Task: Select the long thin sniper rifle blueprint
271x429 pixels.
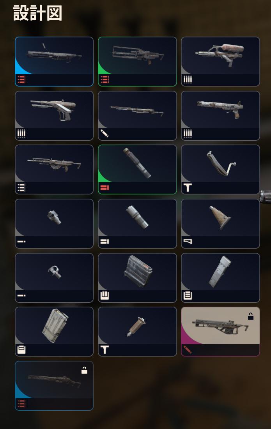Action: click(137, 116)
